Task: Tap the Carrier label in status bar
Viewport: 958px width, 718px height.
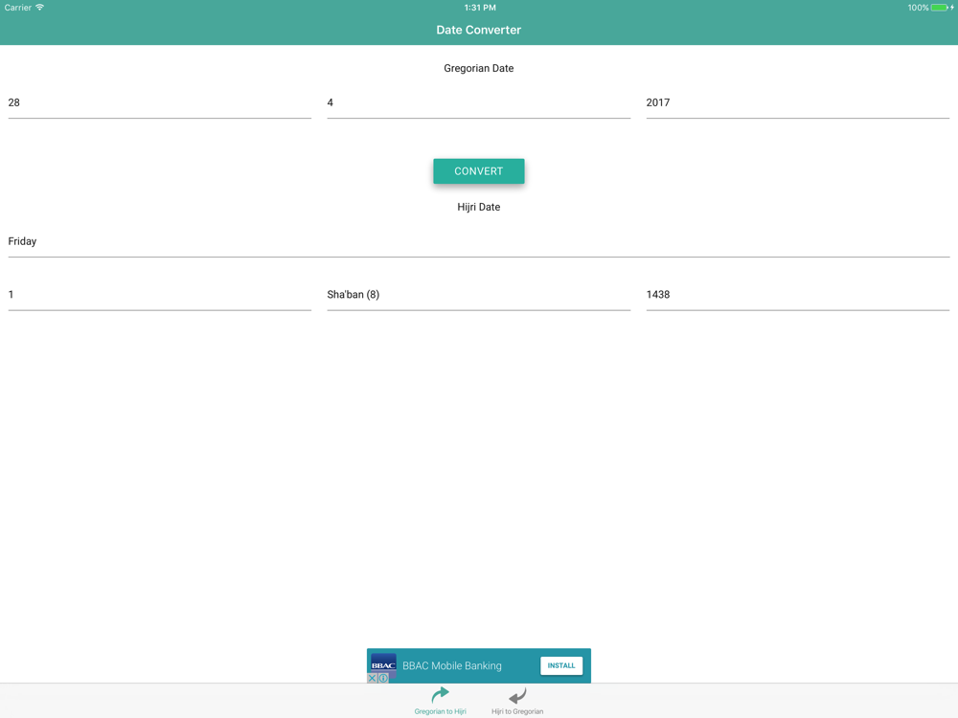Action: tap(17, 8)
